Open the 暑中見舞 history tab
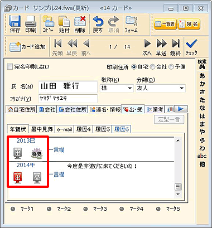 42,129
